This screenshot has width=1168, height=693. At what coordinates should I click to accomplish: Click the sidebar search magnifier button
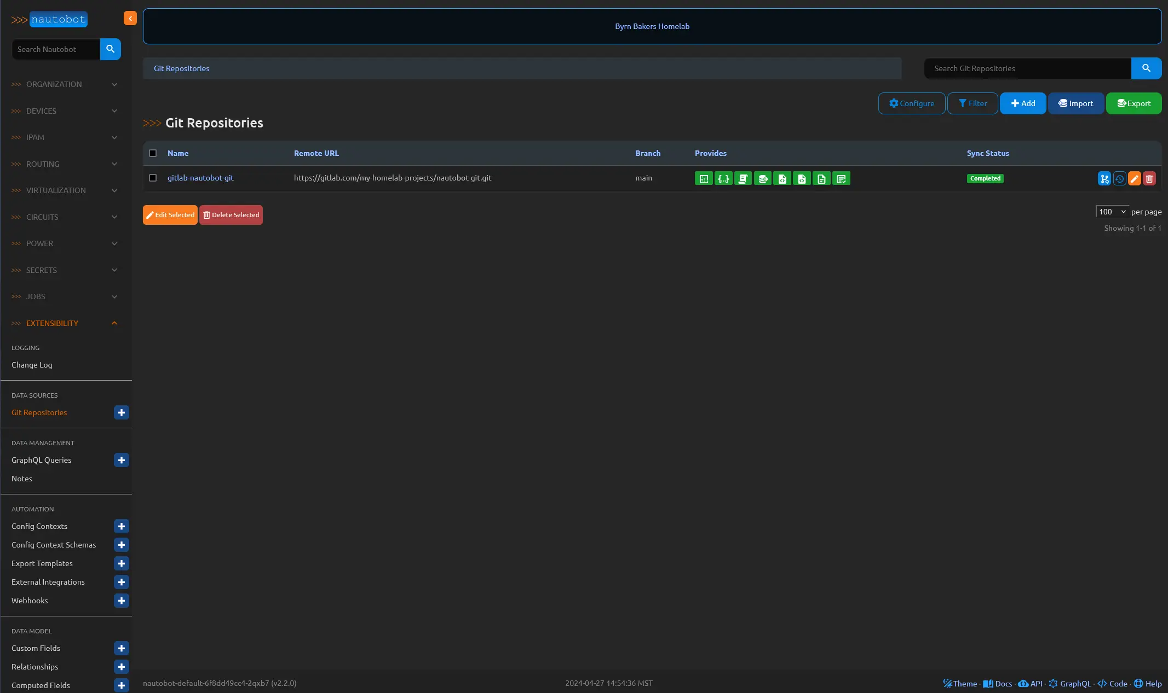[110, 49]
